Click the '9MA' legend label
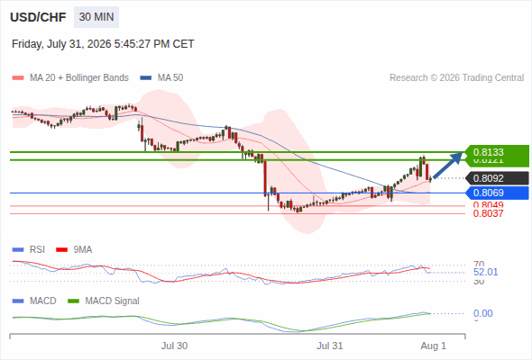 tap(83, 250)
